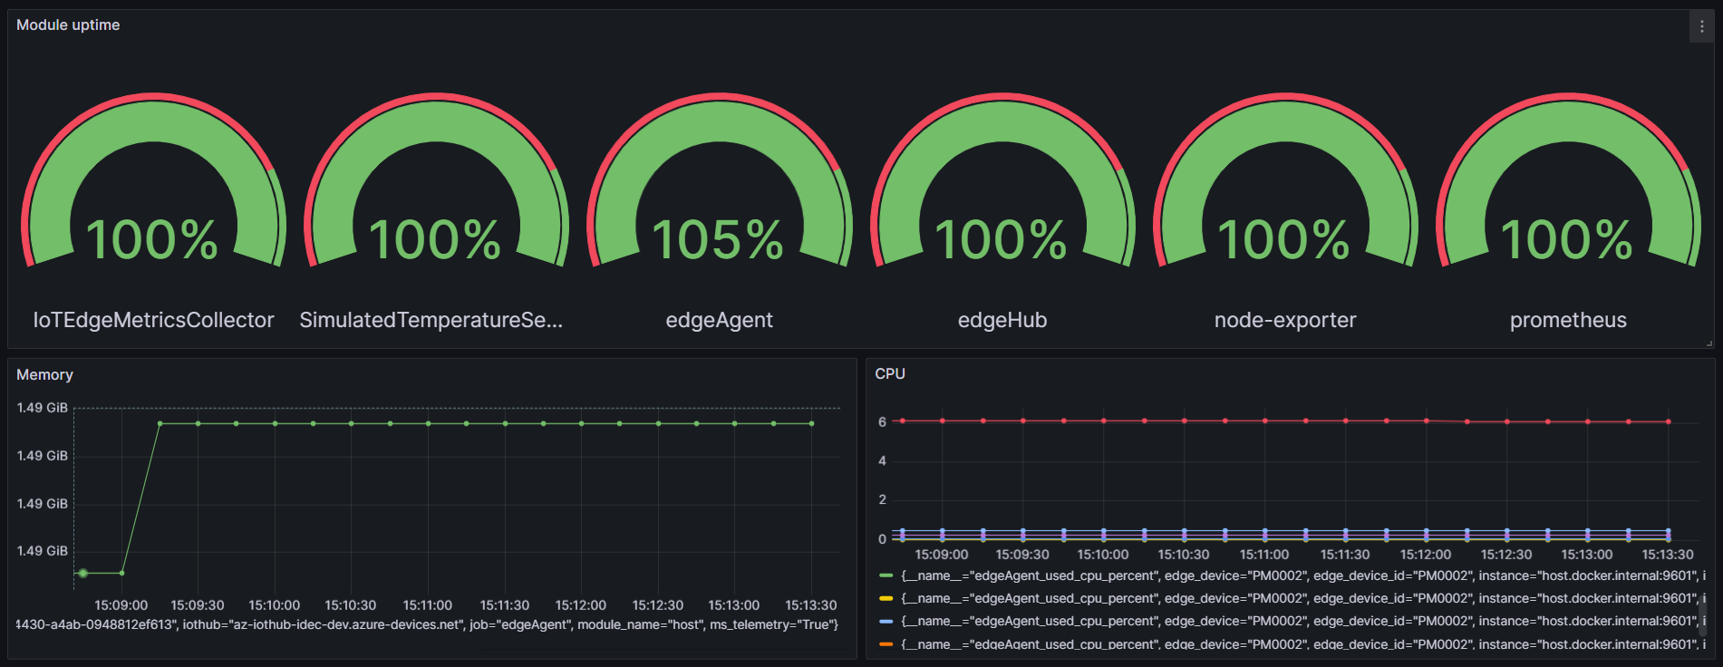Click the orange series color swatch in CPU legend
The height and width of the screenshot is (667, 1723).
pyautogui.click(x=886, y=644)
